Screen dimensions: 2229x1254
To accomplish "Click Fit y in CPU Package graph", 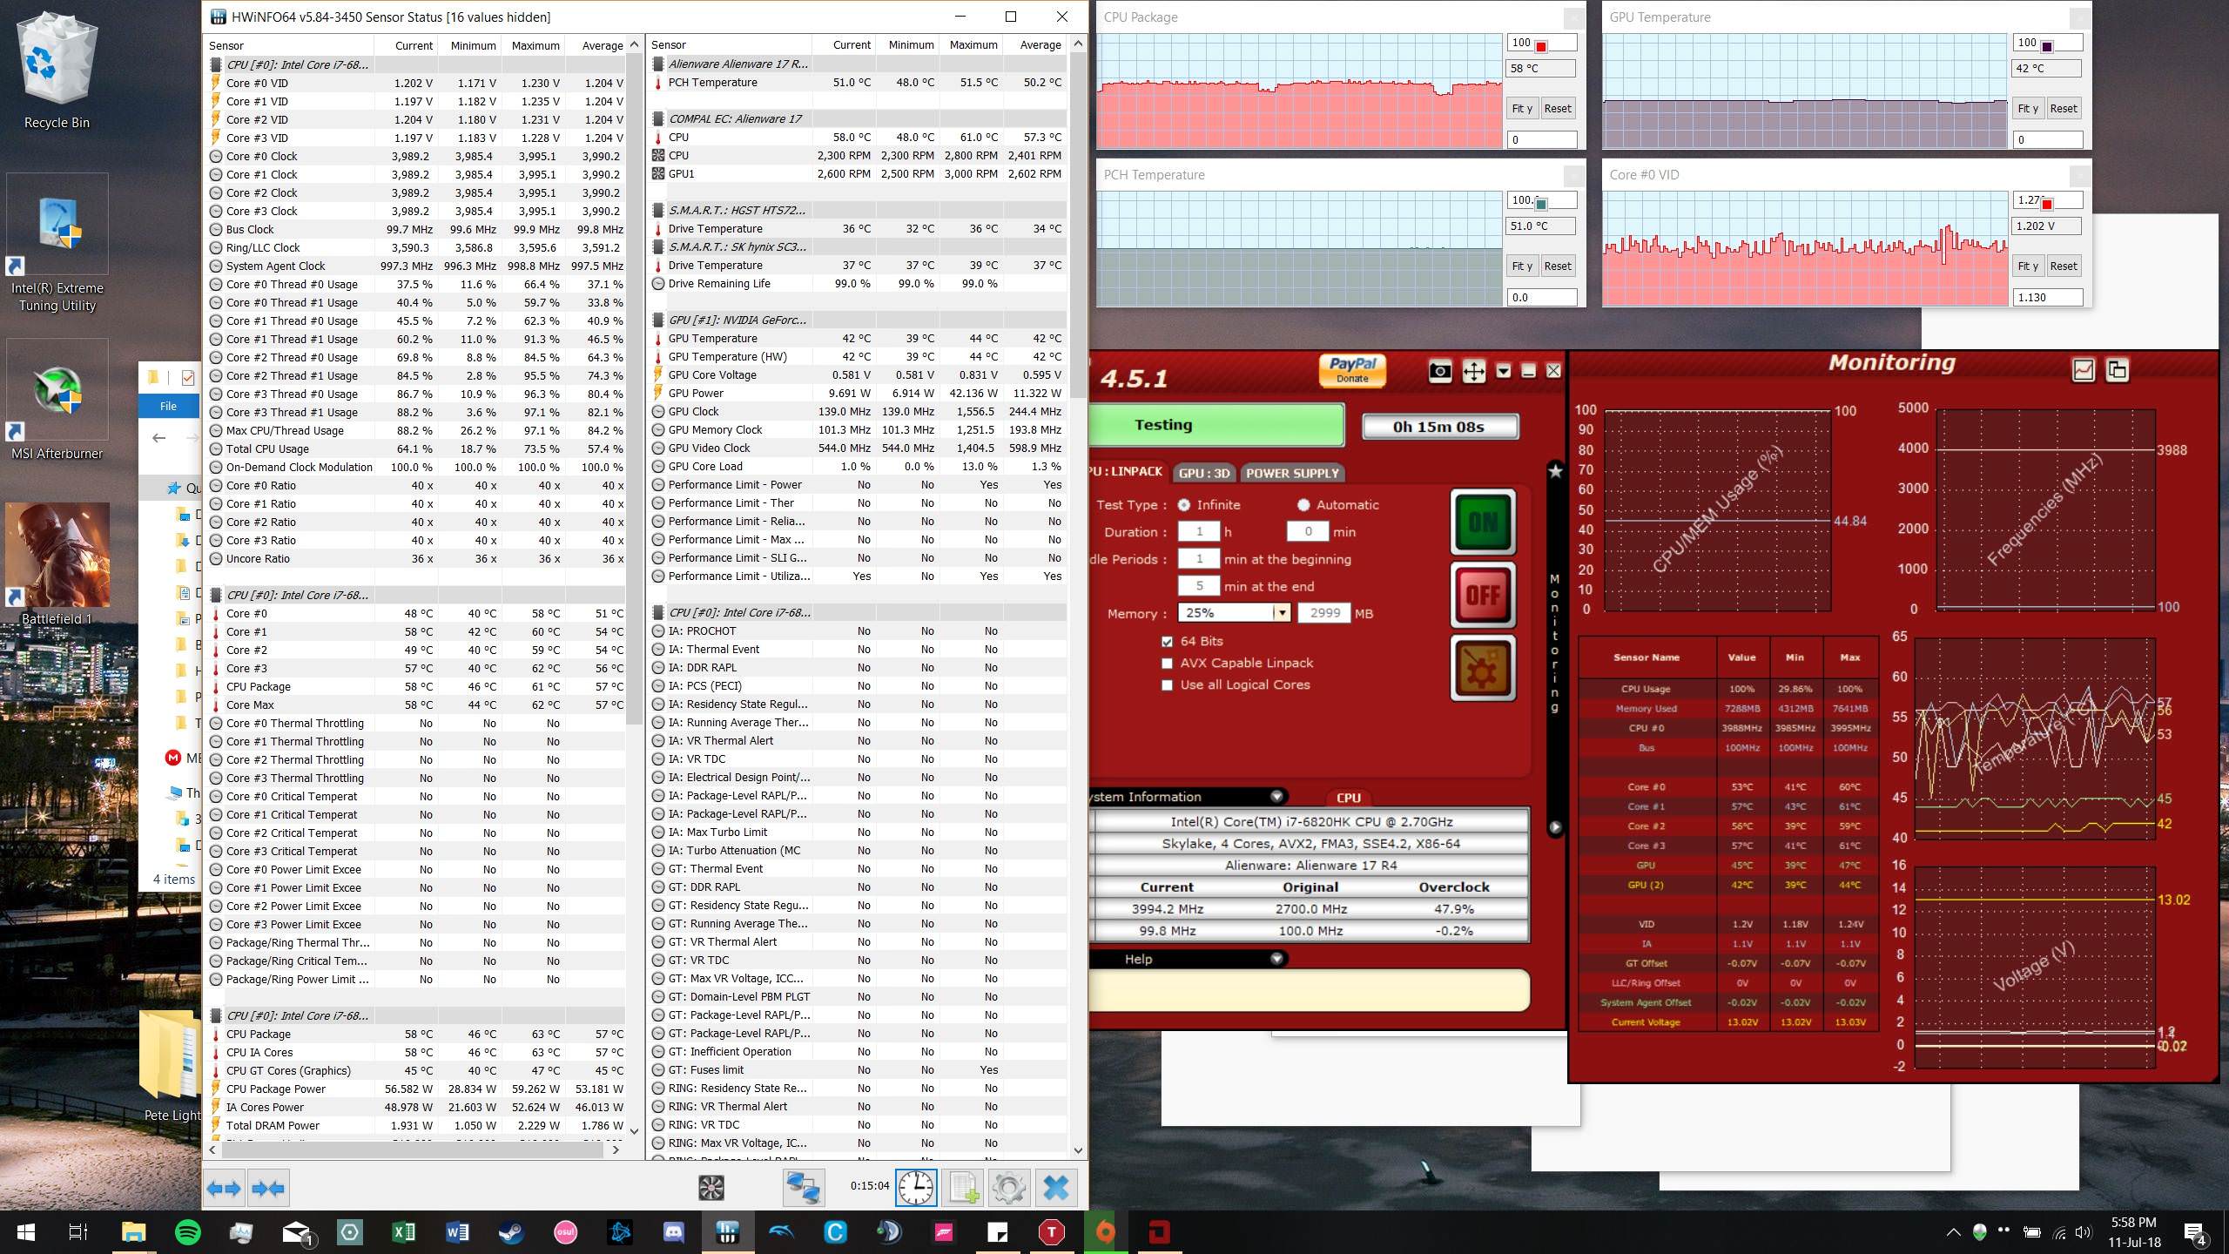I will (1522, 109).
